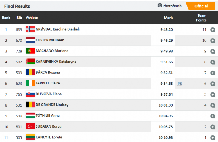The width and height of the screenshot is (218, 142).
Task: Open athlete MACHADO Mariana's name link
Action: point(52,51)
